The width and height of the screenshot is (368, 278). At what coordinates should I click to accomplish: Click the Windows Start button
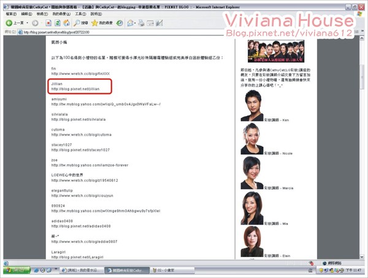tap(17, 270)
